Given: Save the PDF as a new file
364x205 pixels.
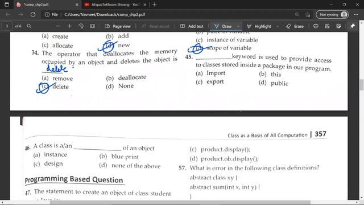Looking at the screenshot, I should pos(338,26).
